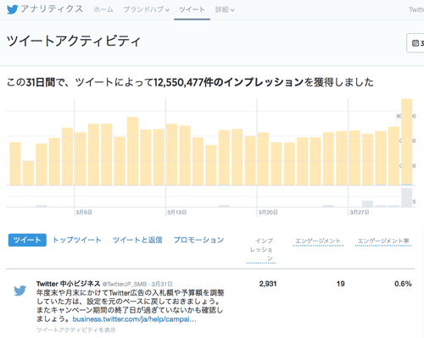
Task: Open the business.twitter.com link in tweet
Action: point(134,319)
